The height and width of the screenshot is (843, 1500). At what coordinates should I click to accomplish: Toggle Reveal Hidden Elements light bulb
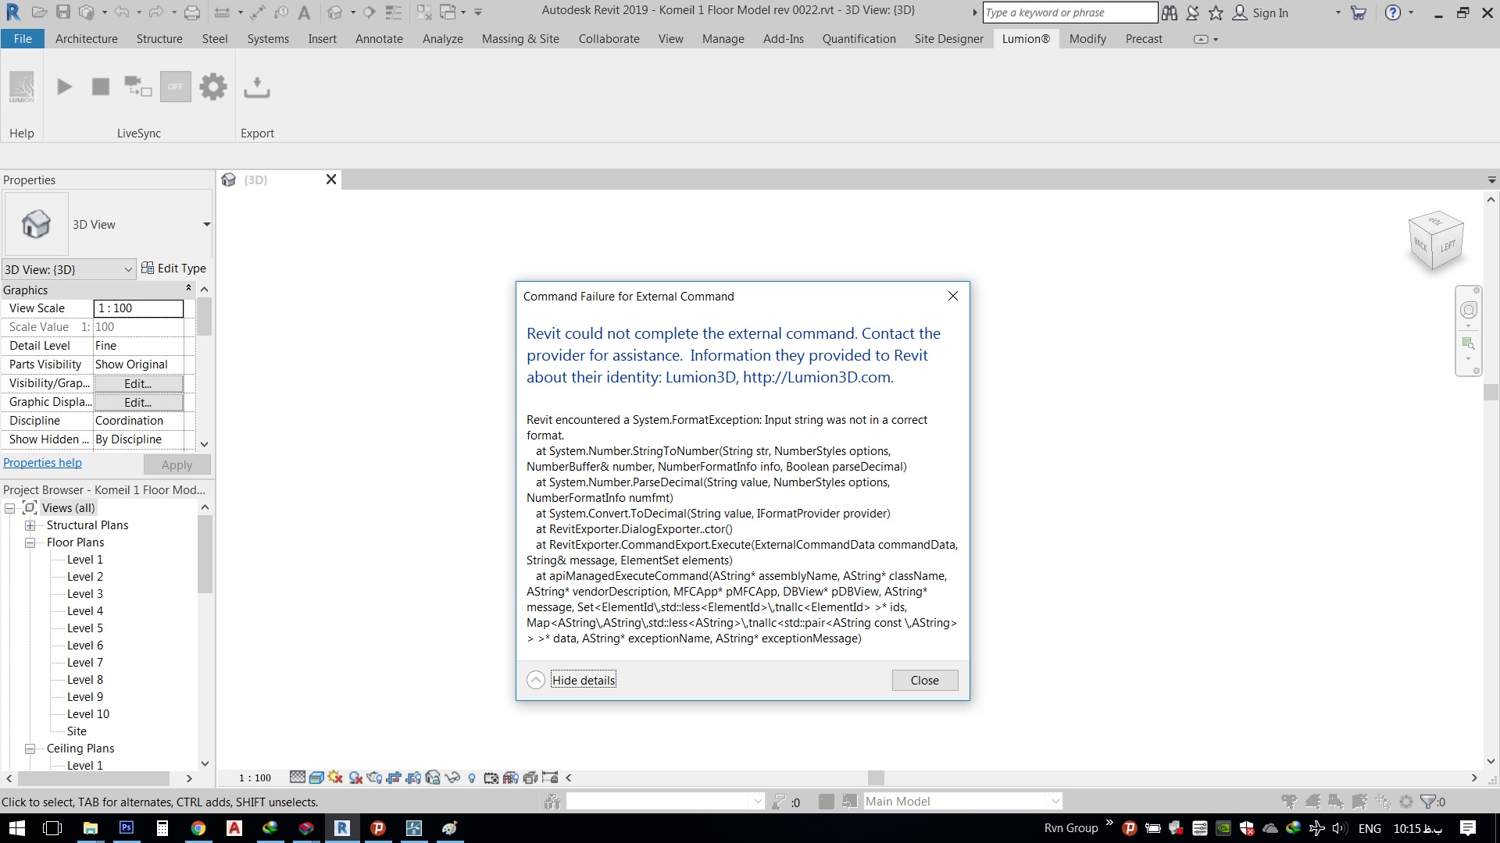point(472,777)
